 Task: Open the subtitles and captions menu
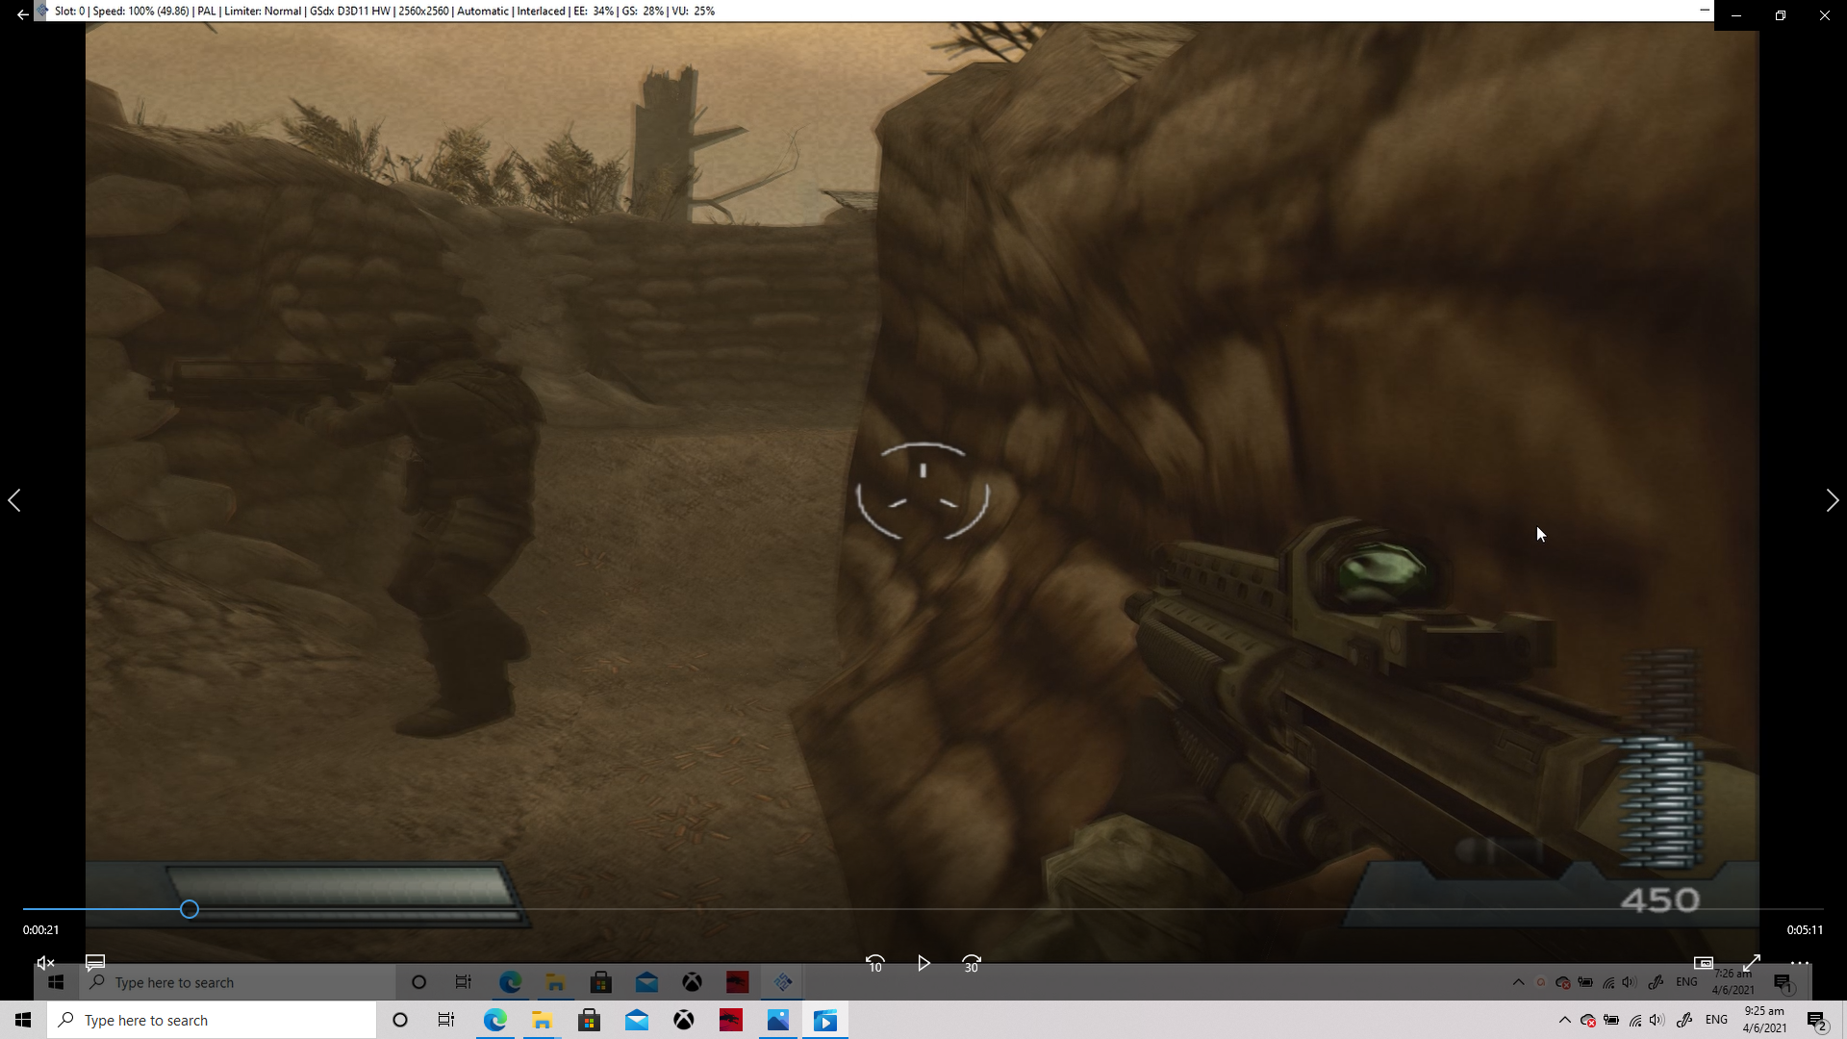coord(95,963)
